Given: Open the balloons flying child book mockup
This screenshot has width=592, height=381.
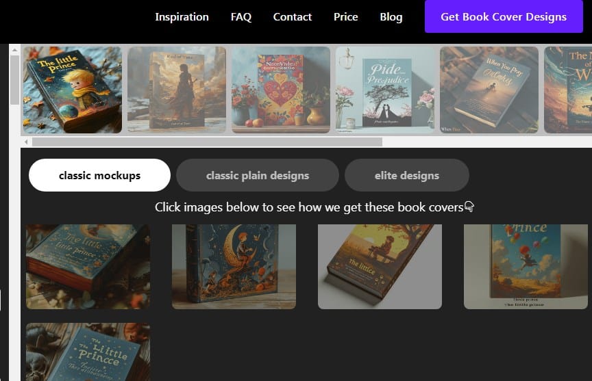Looking at the screenshot, I should click(x=526, y=267).
